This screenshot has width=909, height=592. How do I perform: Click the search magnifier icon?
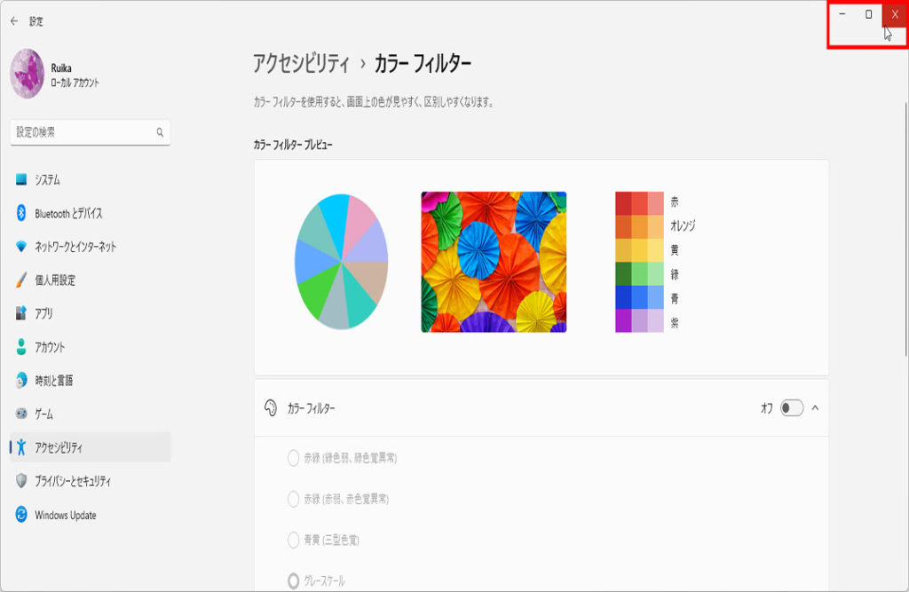160,132
